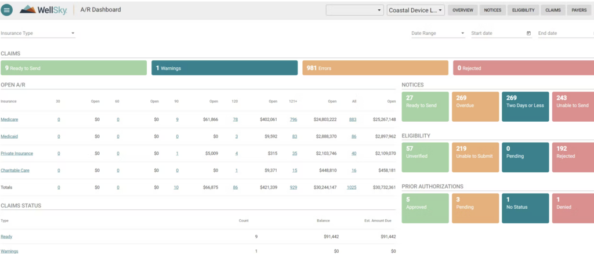594x254 pixels.
Task: Open the 1 Warnings claims tile
Action: coord(224,68)
